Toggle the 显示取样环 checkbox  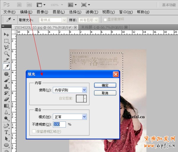[x=105, y=20]
